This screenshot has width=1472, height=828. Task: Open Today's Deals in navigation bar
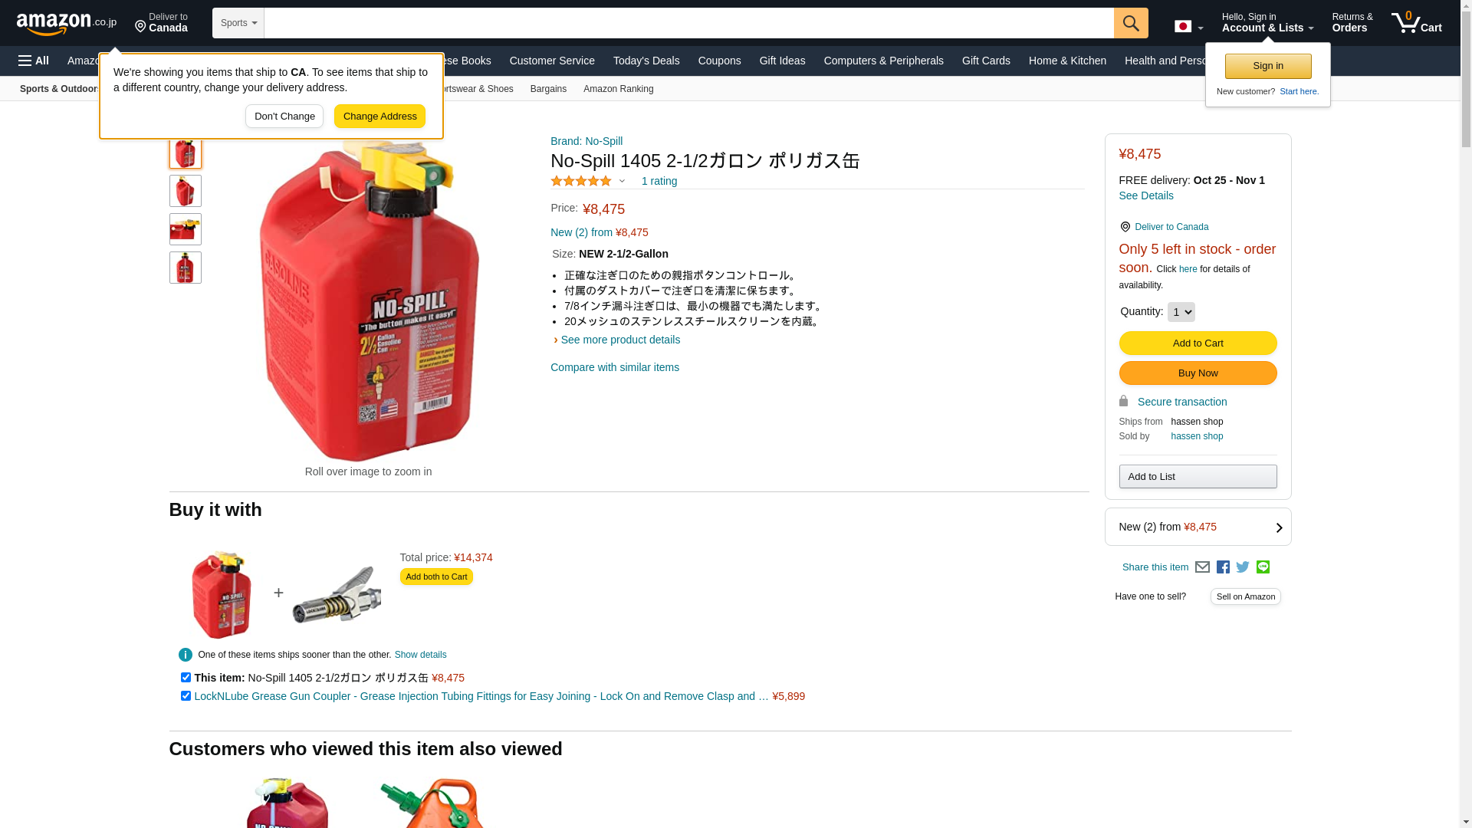point(646,61)
